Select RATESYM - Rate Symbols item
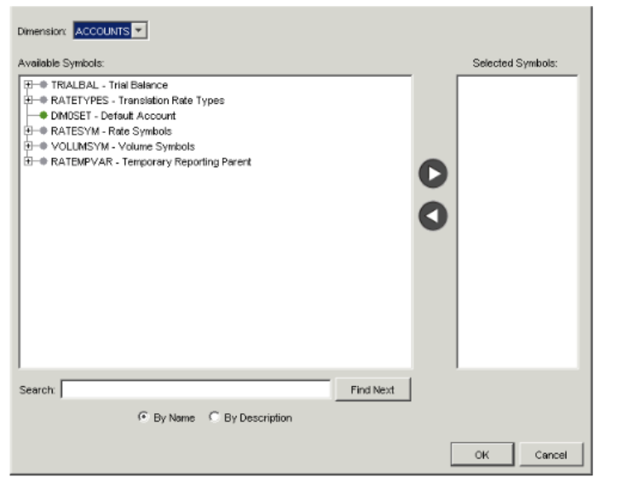The image size is (634, 489). 112,131
